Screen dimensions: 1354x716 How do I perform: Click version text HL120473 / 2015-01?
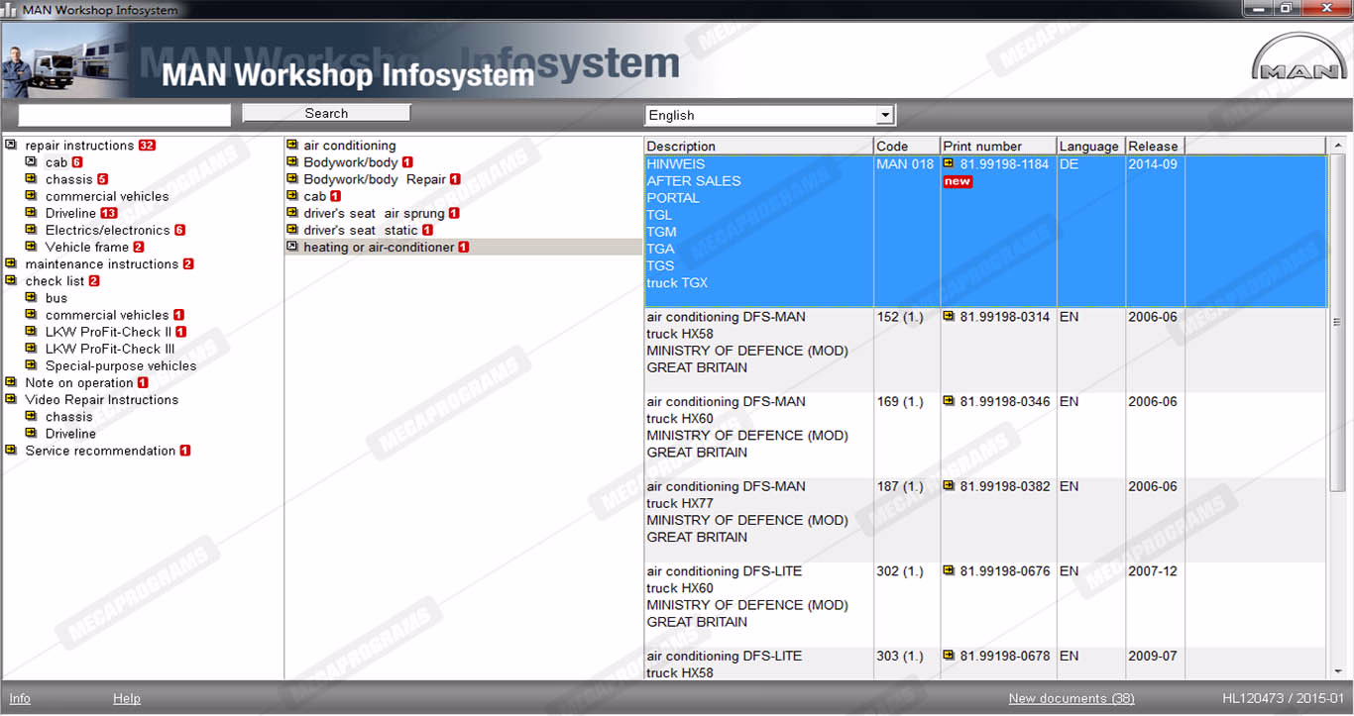(x=1283, y=698)
